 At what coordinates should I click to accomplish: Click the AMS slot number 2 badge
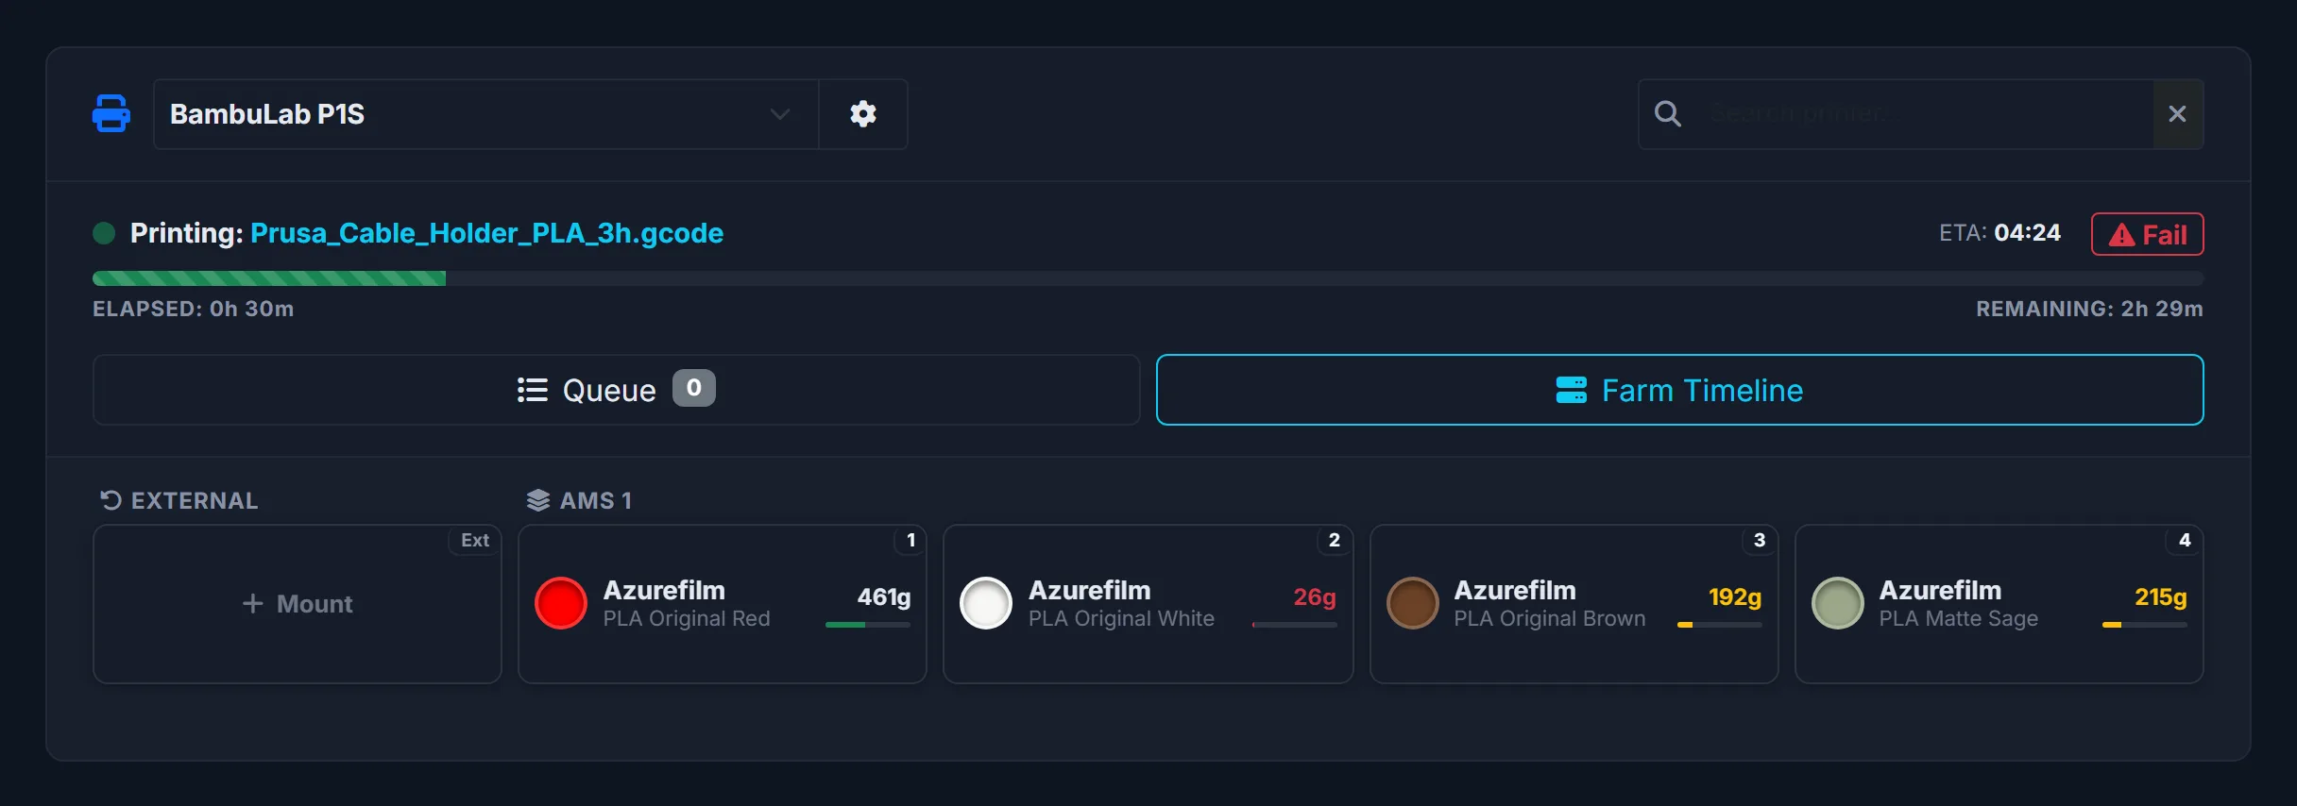click(1335, 541)
